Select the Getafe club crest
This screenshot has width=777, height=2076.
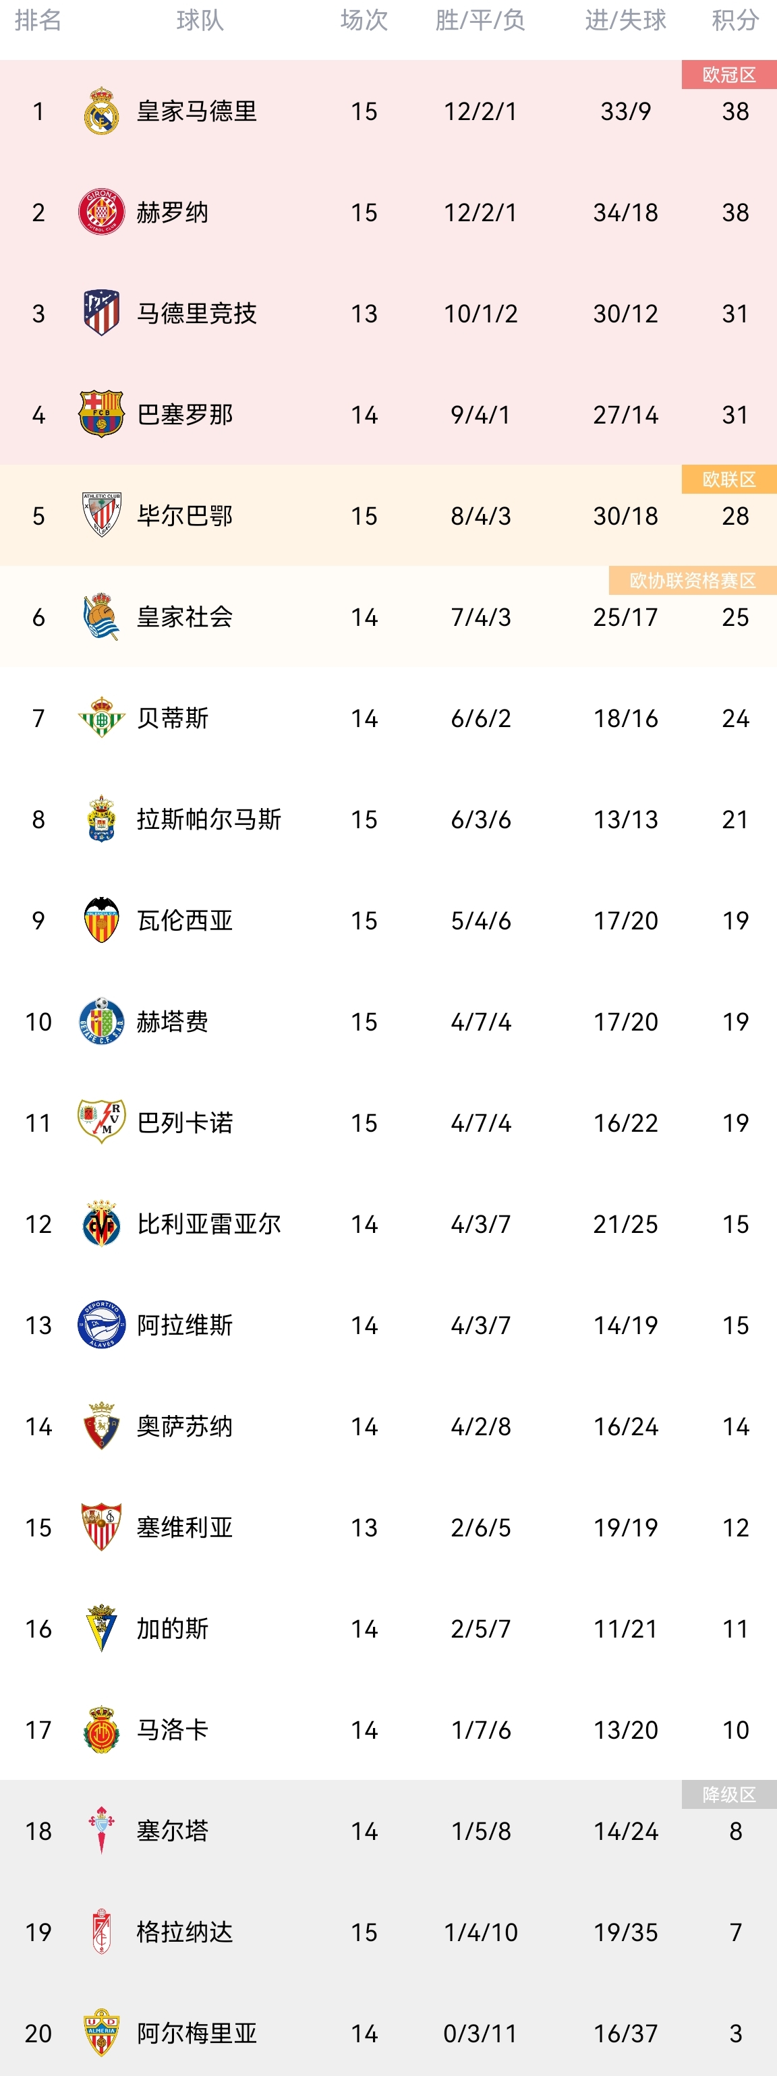[x=102, y=1021]
